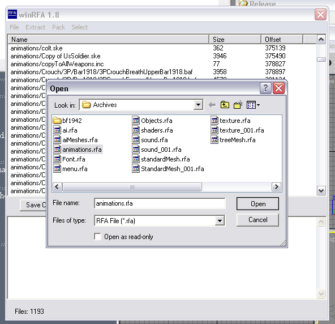
Task: Click the Cancel button
Action: [257, 220]
